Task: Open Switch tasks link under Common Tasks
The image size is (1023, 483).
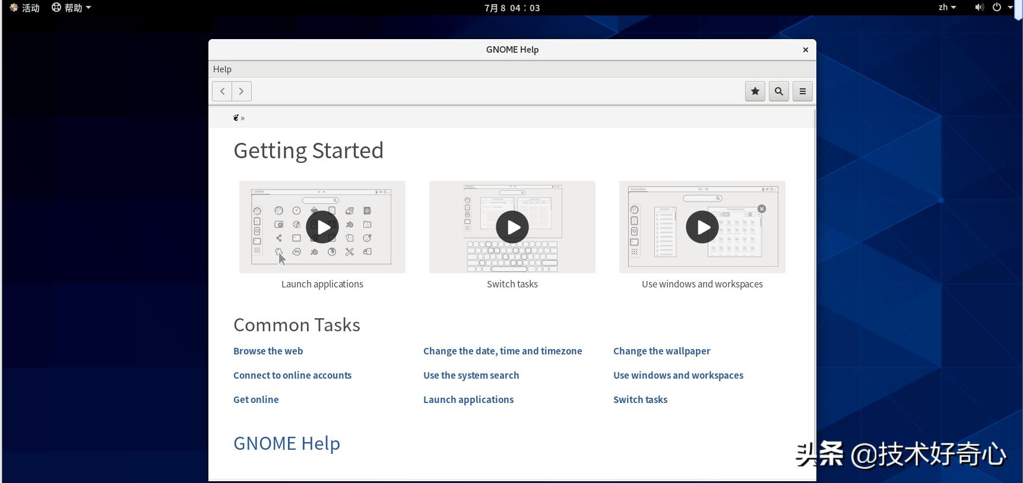Action: coord(641,399)
